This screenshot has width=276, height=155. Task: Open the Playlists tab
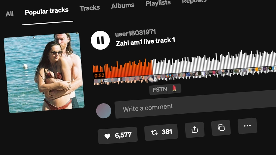(x=158, y=3)
